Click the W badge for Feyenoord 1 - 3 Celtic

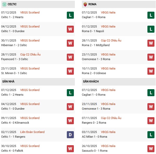click(70, 57)
